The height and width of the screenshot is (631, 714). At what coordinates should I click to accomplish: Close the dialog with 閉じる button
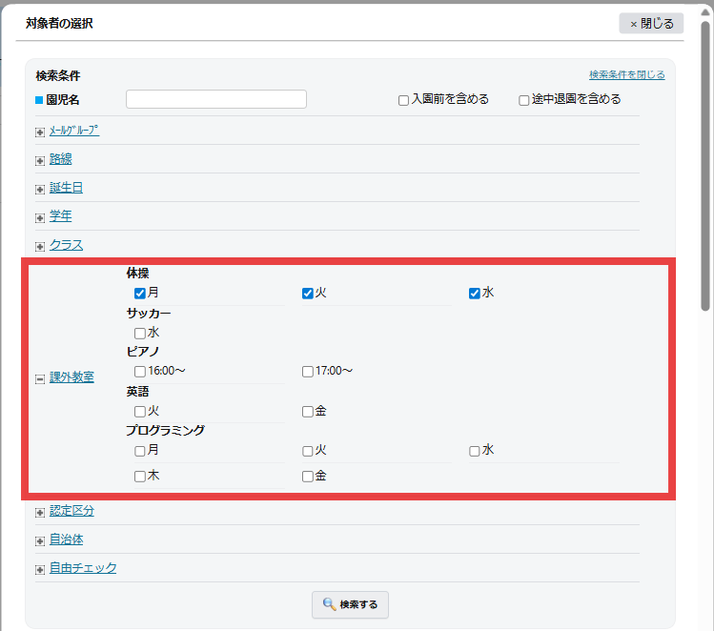point(651,23)
